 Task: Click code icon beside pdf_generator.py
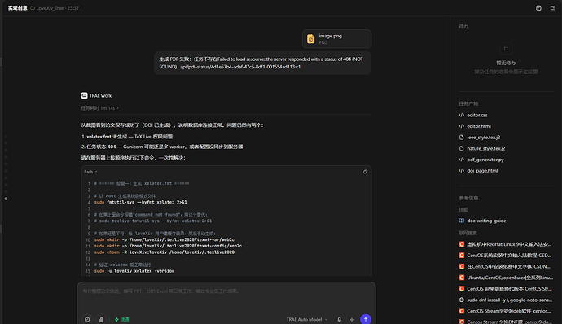click(461, 160)
